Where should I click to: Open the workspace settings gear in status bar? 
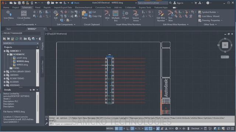177,128
